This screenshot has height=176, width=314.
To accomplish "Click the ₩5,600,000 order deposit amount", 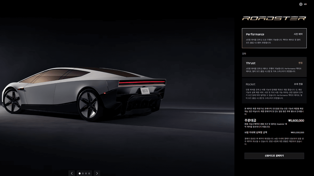I will 296,121.
